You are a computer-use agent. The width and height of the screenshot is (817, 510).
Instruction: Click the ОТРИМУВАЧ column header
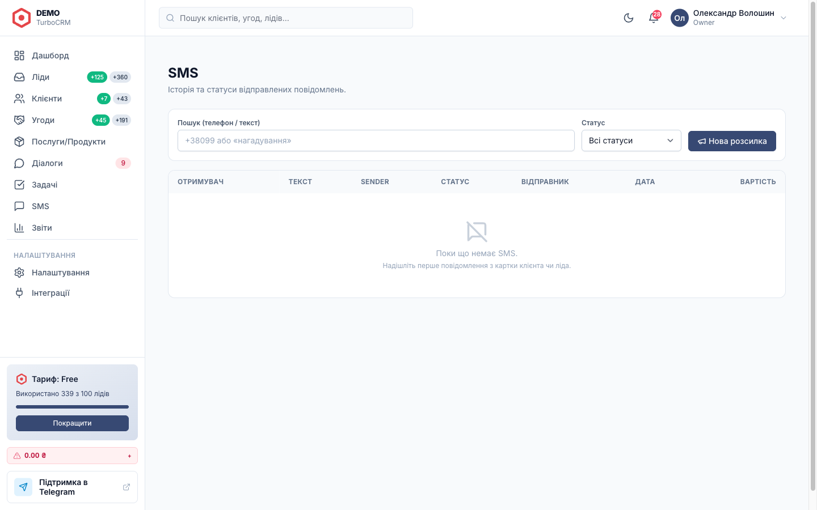(x=200, y=182)
